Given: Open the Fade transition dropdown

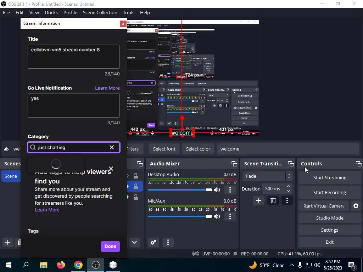Looking at the screenshot, I should click(x=267, y=176).
